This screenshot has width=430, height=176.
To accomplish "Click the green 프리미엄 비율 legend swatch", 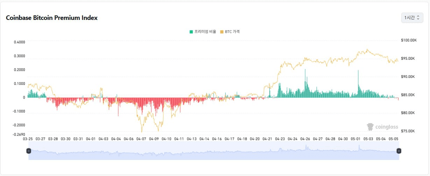I will coord(191,32).
